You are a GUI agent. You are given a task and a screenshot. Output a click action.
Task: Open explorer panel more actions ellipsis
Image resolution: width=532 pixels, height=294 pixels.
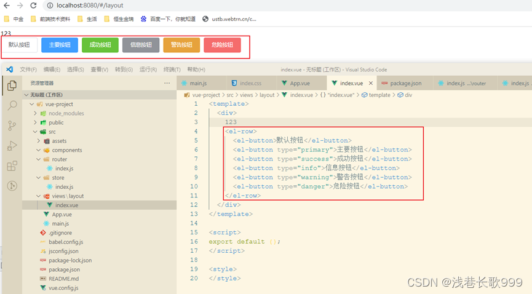(x=167, y=83)
